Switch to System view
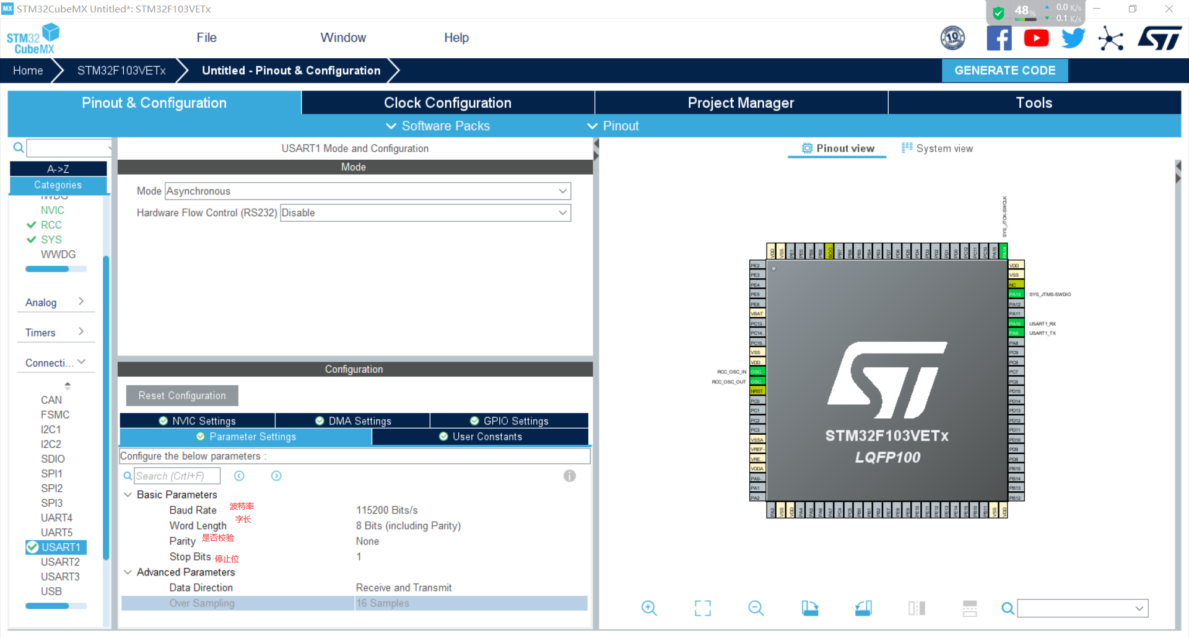This screenshot has height=638, width=1189. pyautogui.click(x=937, y=148)
